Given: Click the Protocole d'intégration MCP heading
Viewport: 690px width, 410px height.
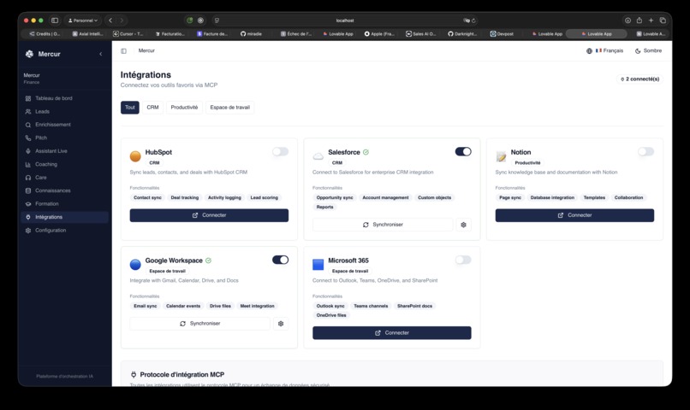Looking at the screenshot, I should pos(181,375).
